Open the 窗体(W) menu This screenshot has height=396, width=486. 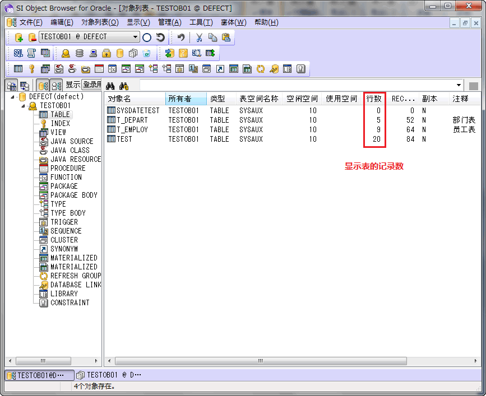click(x=233, y=22)
